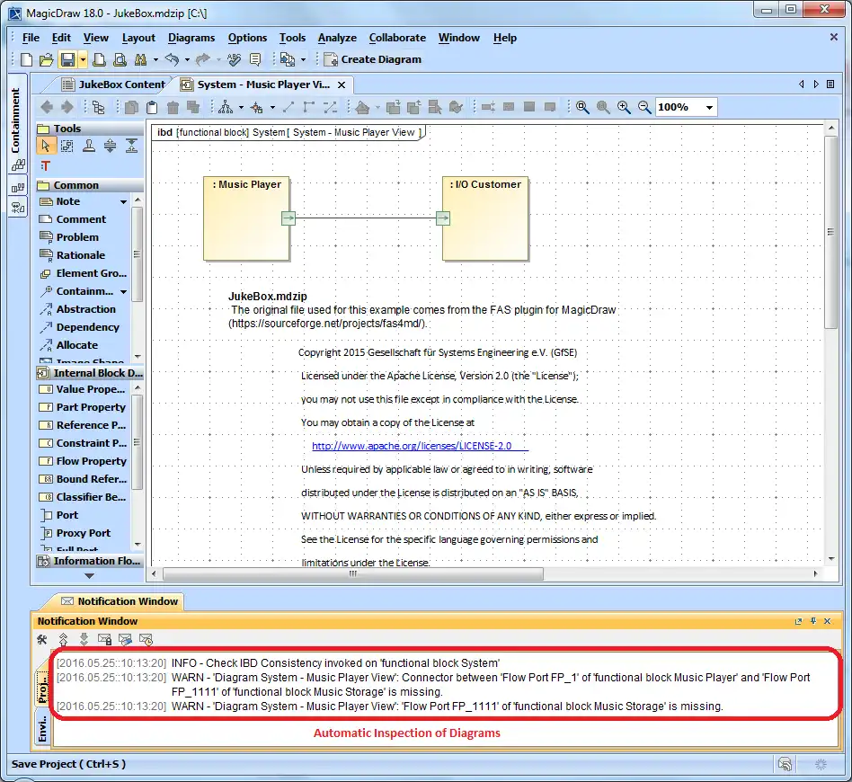Open the Find dialog via binoculars icon
852x782 pixels.
click(141, 59)
